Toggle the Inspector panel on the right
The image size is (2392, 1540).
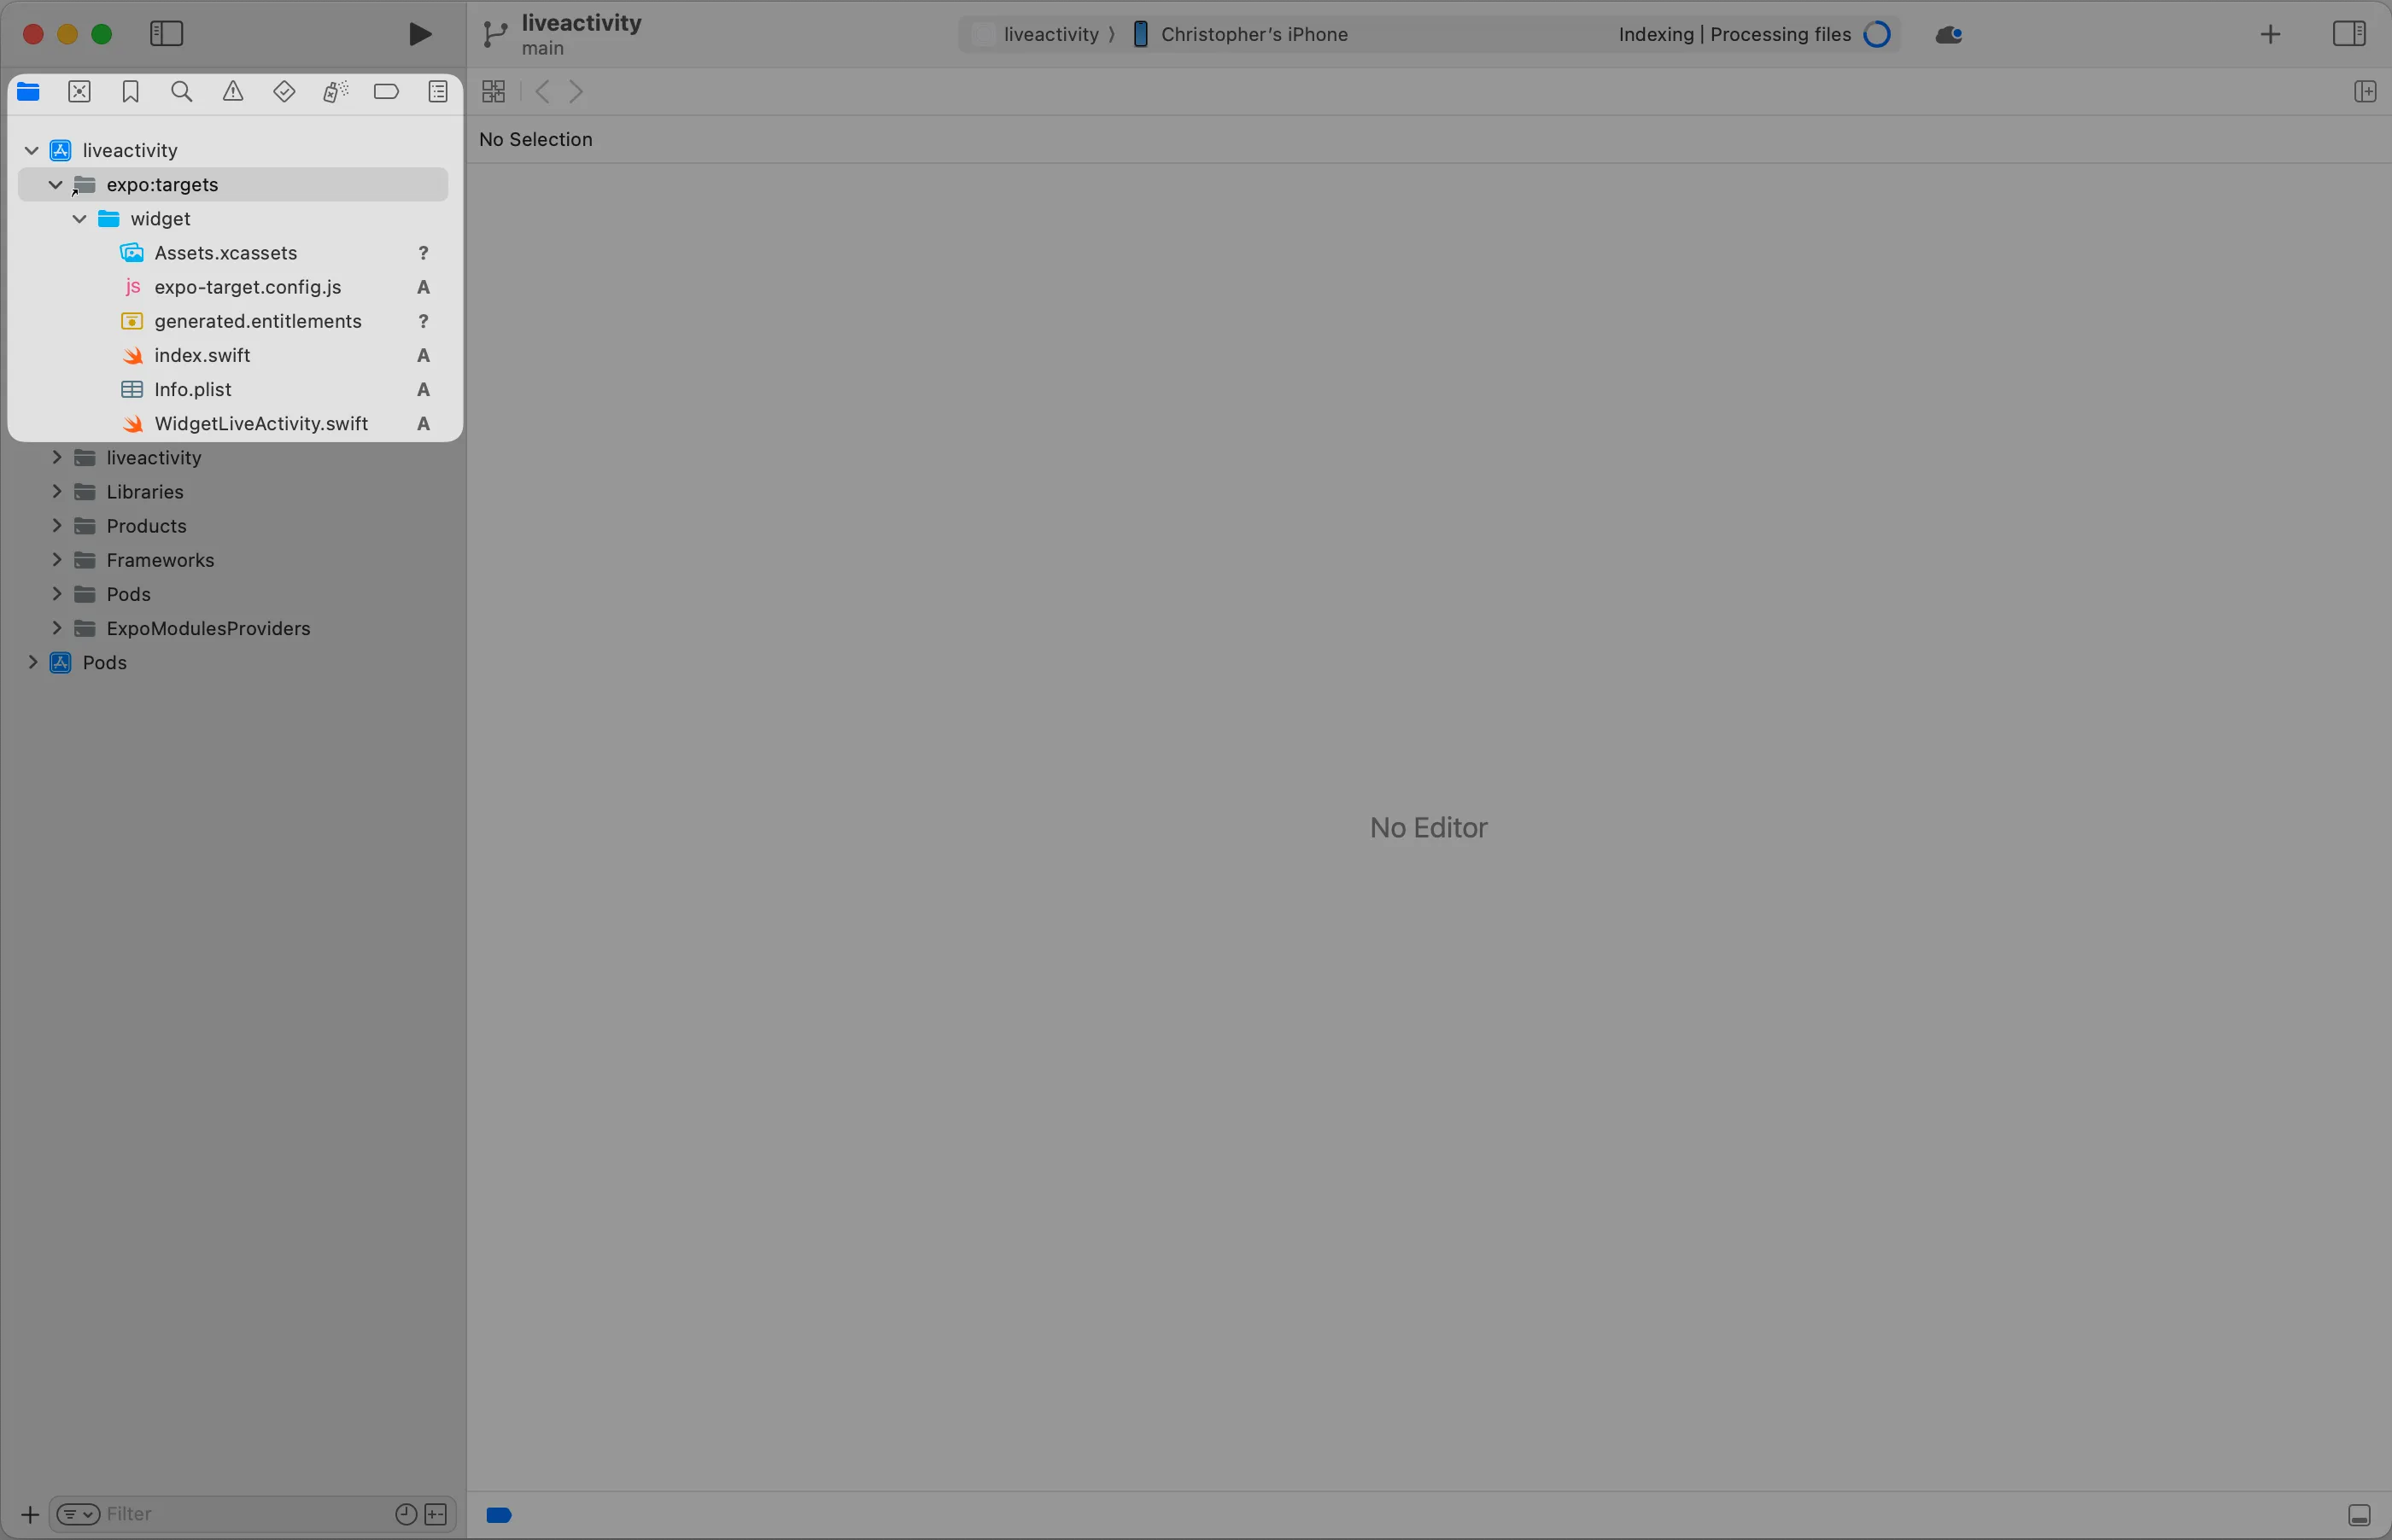coord(2349,33)
